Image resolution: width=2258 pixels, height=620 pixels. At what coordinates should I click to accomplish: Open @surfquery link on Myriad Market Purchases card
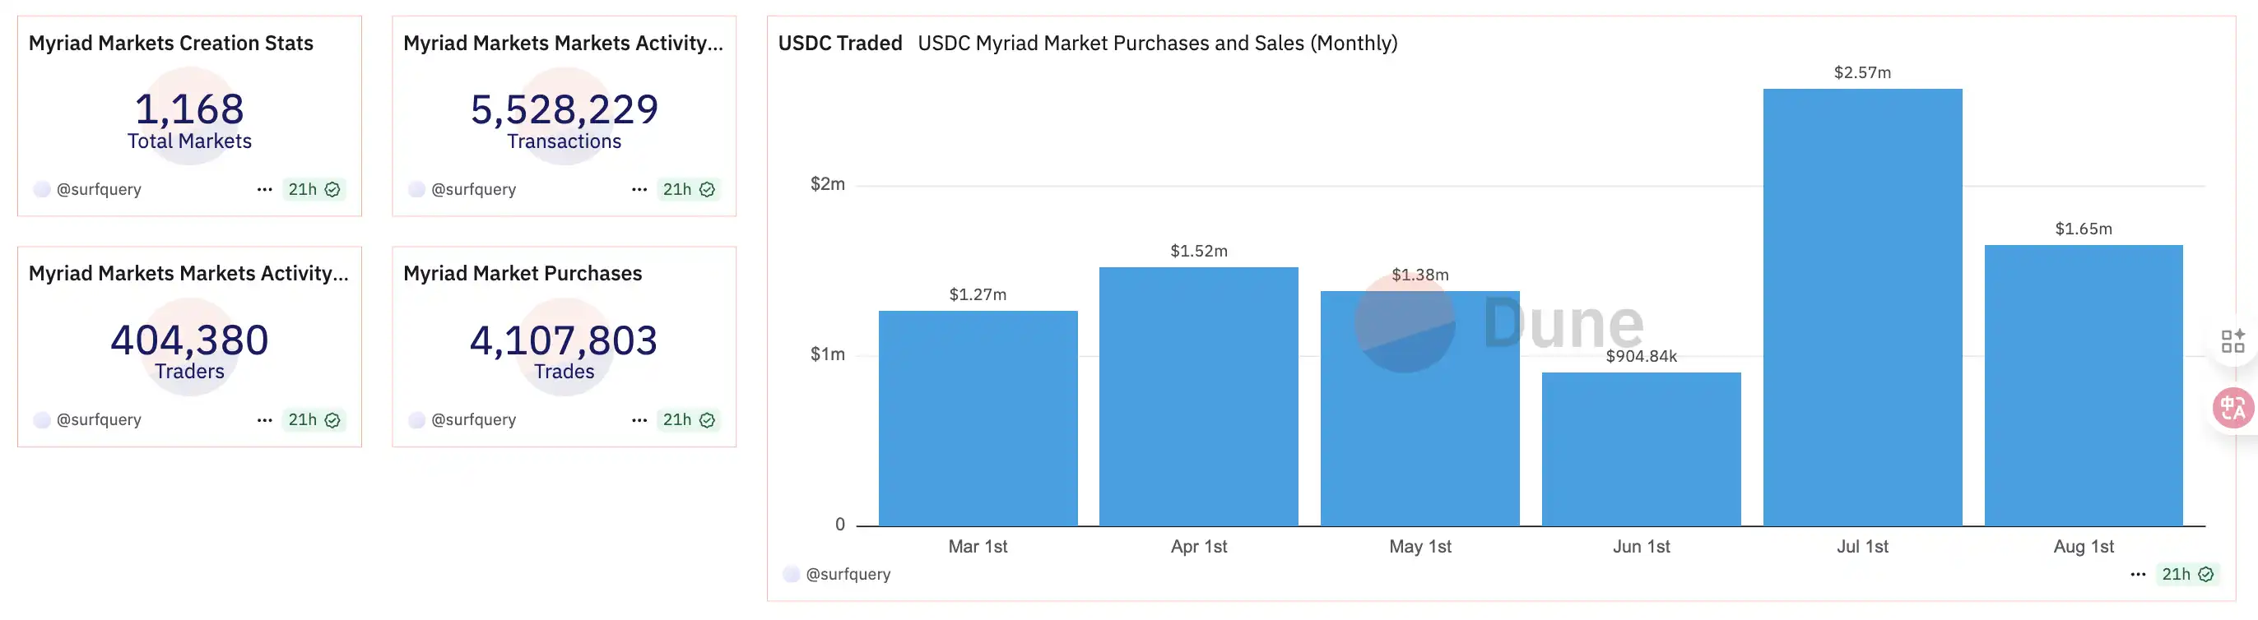pos(473,420)
